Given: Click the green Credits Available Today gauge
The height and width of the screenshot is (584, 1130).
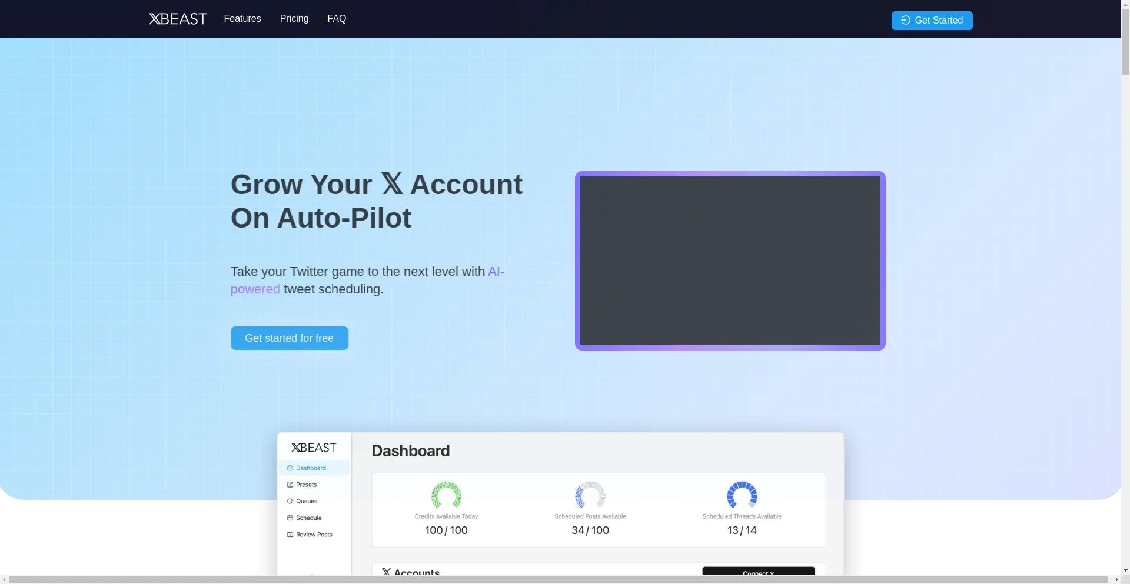Looking at the screenshot, I should pyautogui.click(x=446, y=495).
